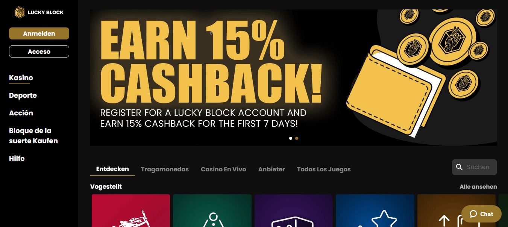The height and width of the screenshot is (227, 508).
Task: Open the blue star game tile
Action: pyautogui.click(x=375, y=210)
